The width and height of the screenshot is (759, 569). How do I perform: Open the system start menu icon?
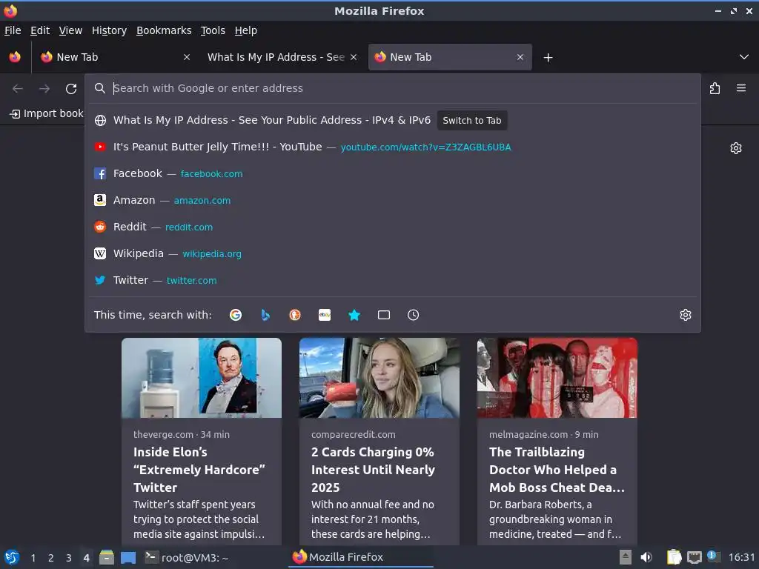coord(12,557)
